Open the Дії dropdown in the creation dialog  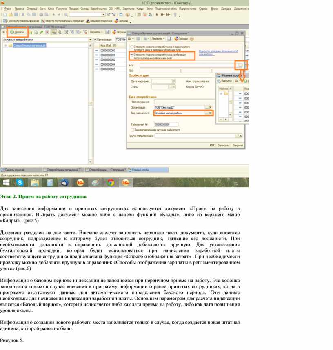click(131, 39)
